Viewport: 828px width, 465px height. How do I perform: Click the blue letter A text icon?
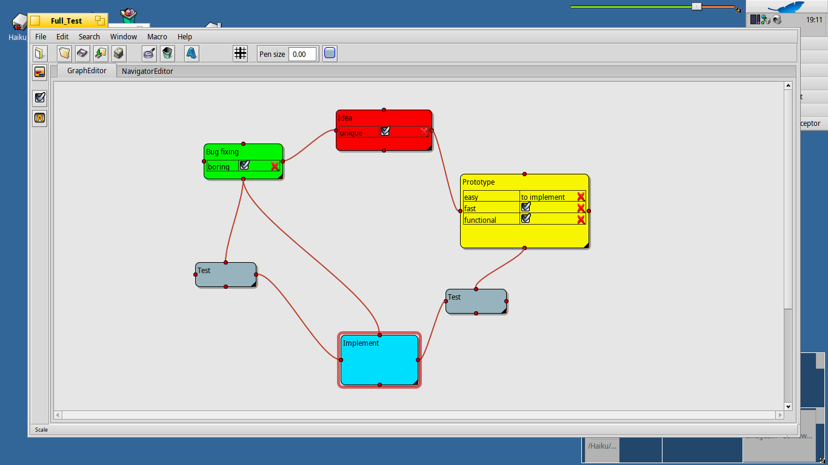(x=192, y=54)
